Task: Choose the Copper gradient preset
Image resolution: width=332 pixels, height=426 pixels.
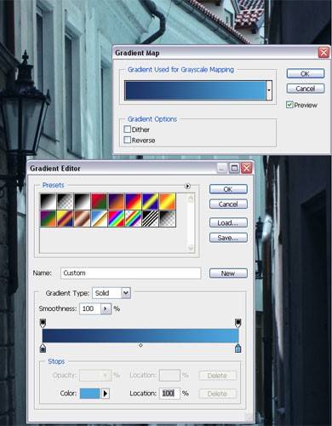Action: pyautogui.click(x=83, y=218)
